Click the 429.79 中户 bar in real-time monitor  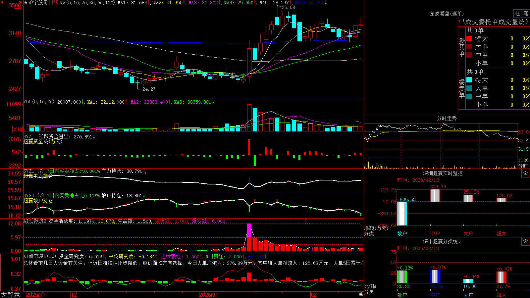[435, 196]
